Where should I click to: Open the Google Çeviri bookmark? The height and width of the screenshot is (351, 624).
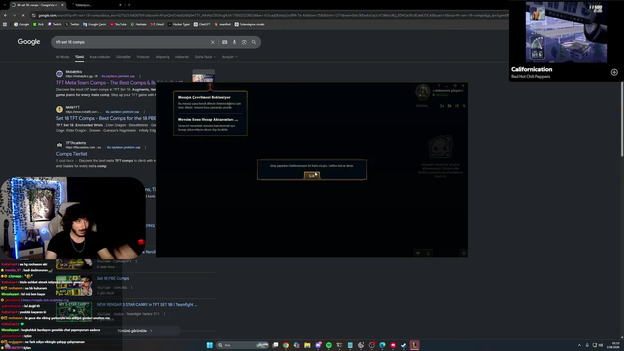[x=95, y=24]
